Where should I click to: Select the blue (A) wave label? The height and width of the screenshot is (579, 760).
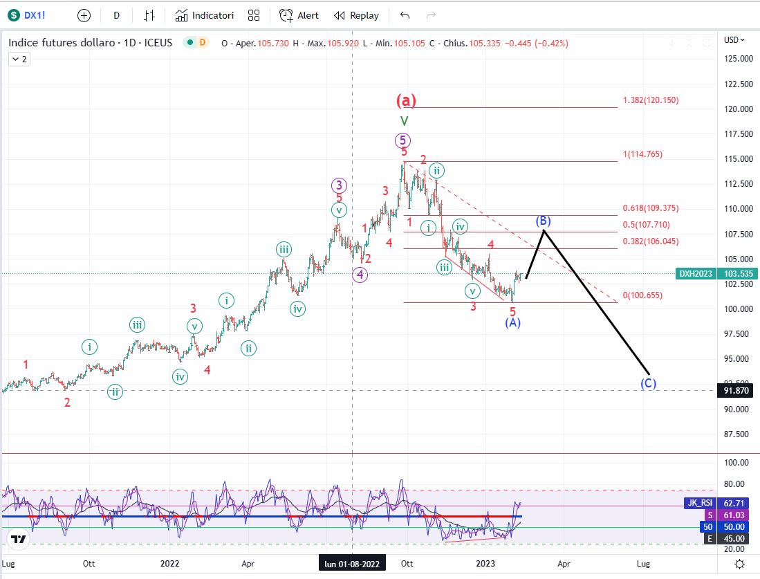(513, 322)
